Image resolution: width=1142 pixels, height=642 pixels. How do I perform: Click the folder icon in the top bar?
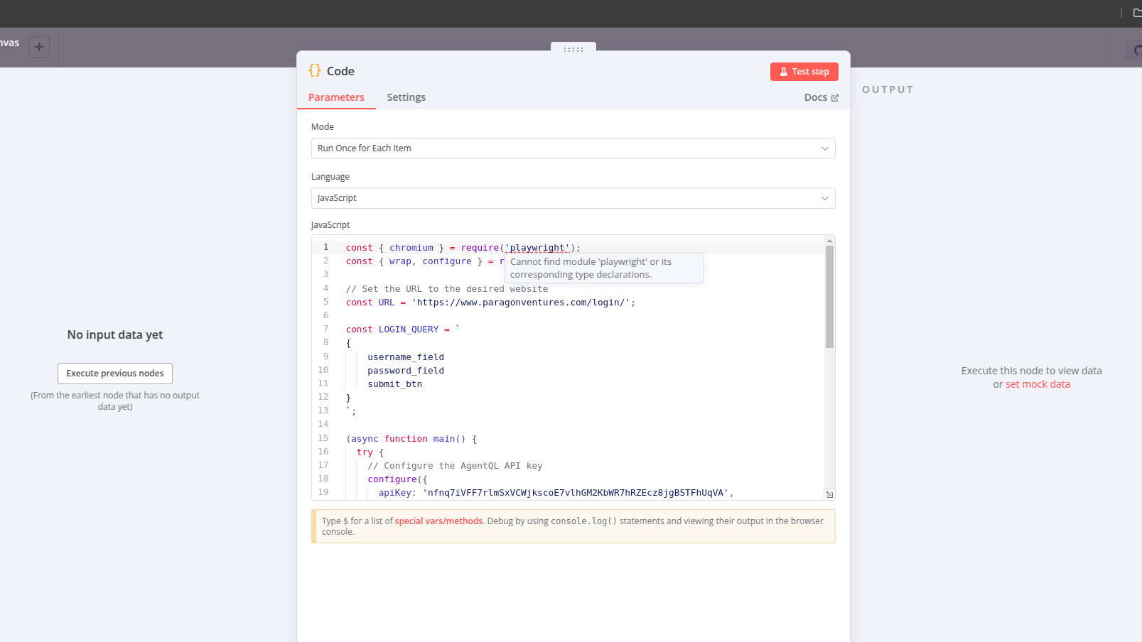(1137, 13)
